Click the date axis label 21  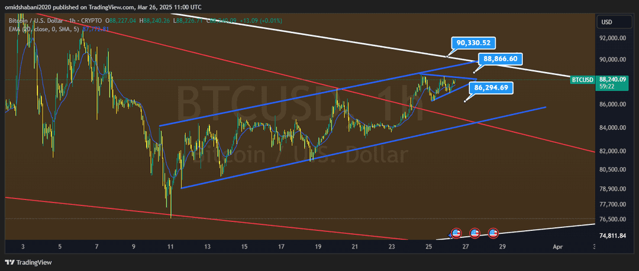(354, 247)
